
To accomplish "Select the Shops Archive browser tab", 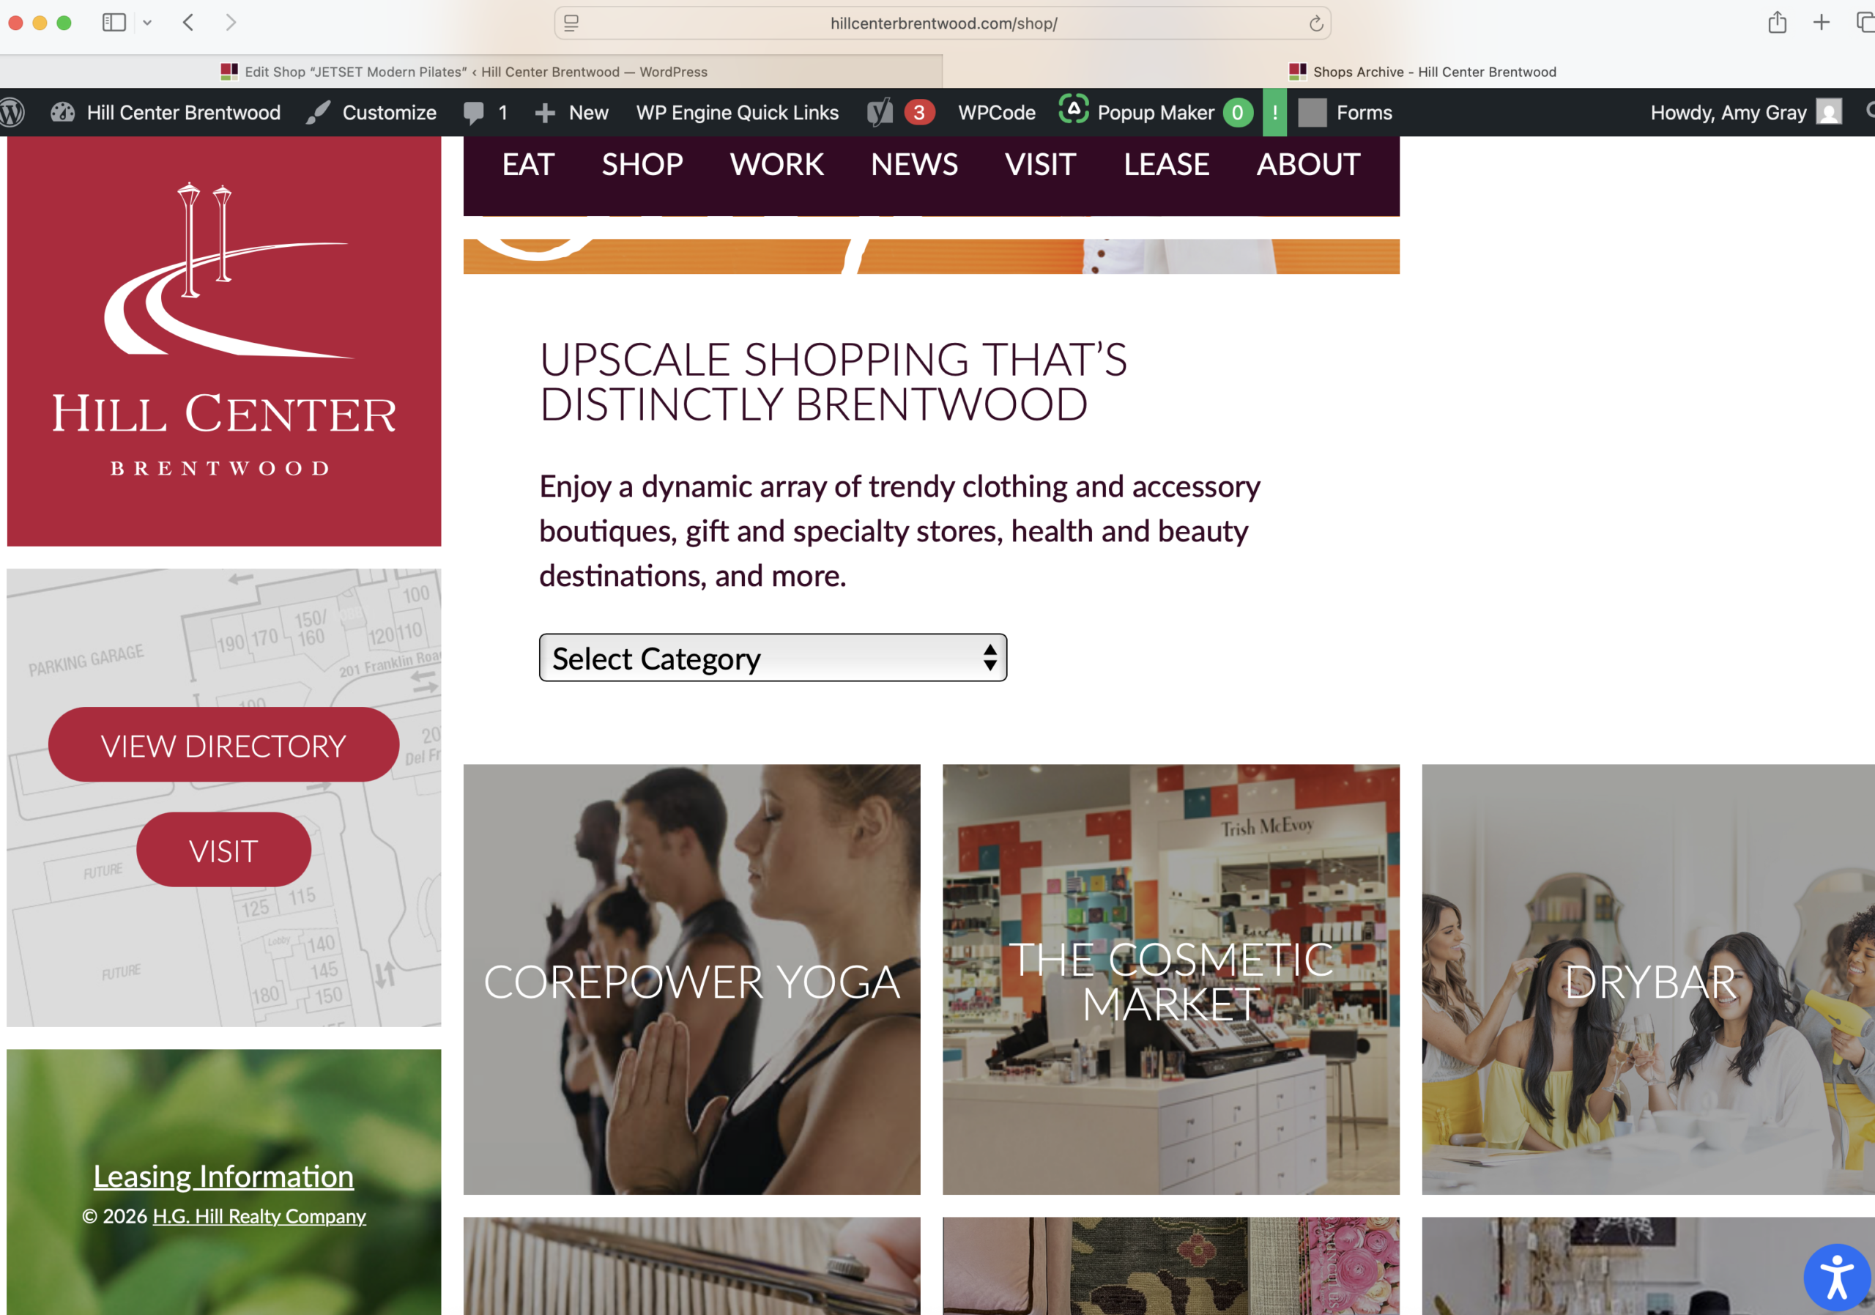I will pos(1422,72).
